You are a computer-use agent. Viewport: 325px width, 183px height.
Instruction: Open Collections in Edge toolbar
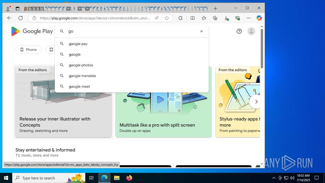[x=215, y=18]
